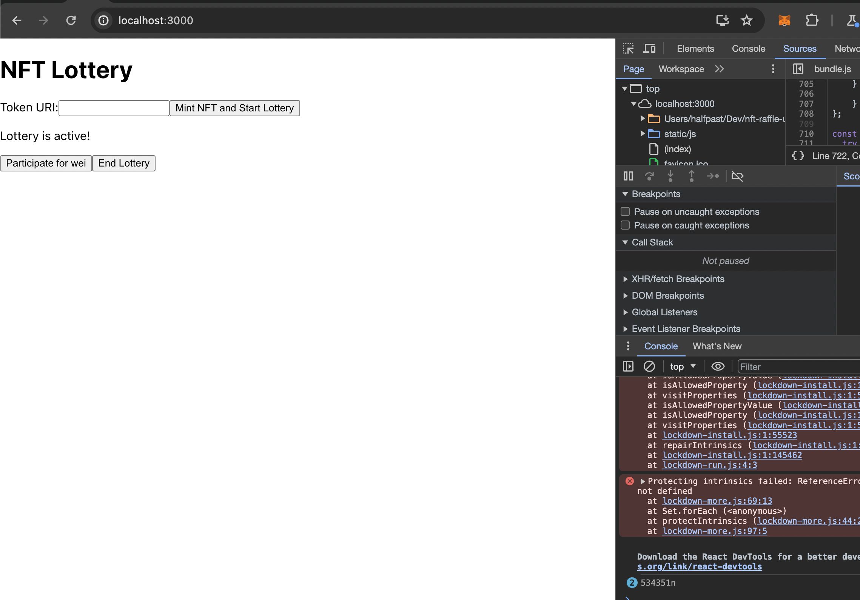The image size is (860, 600).
Task: Click the End Lottery button
Action: coord(123,163)
